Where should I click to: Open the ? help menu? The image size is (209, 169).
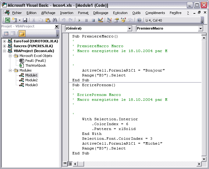(188, 13)
